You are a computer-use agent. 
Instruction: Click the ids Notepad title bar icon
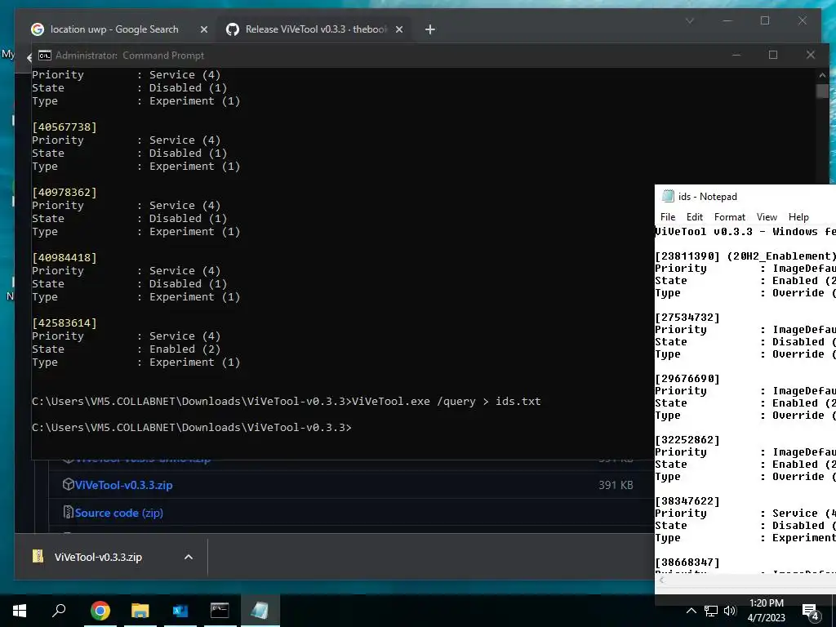click(668, 196)
